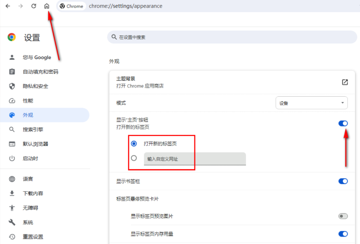Click the Home button in the toolbar
360x244 pixels.
pos(47,6)
